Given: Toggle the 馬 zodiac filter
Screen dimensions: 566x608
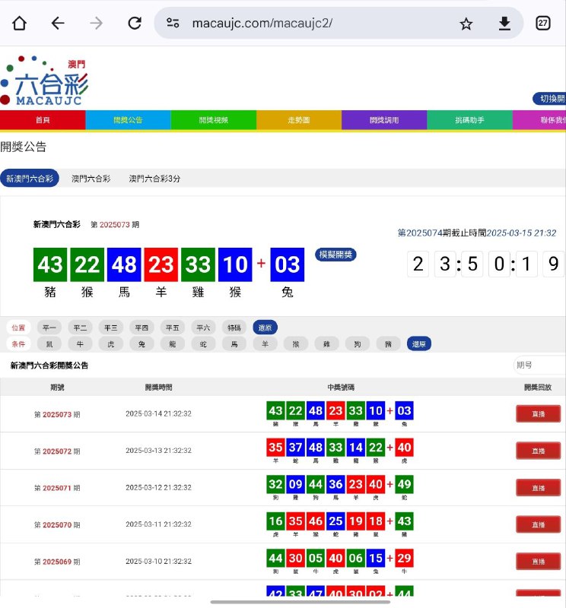Looking at the screenshot, I should pos(234,344).
